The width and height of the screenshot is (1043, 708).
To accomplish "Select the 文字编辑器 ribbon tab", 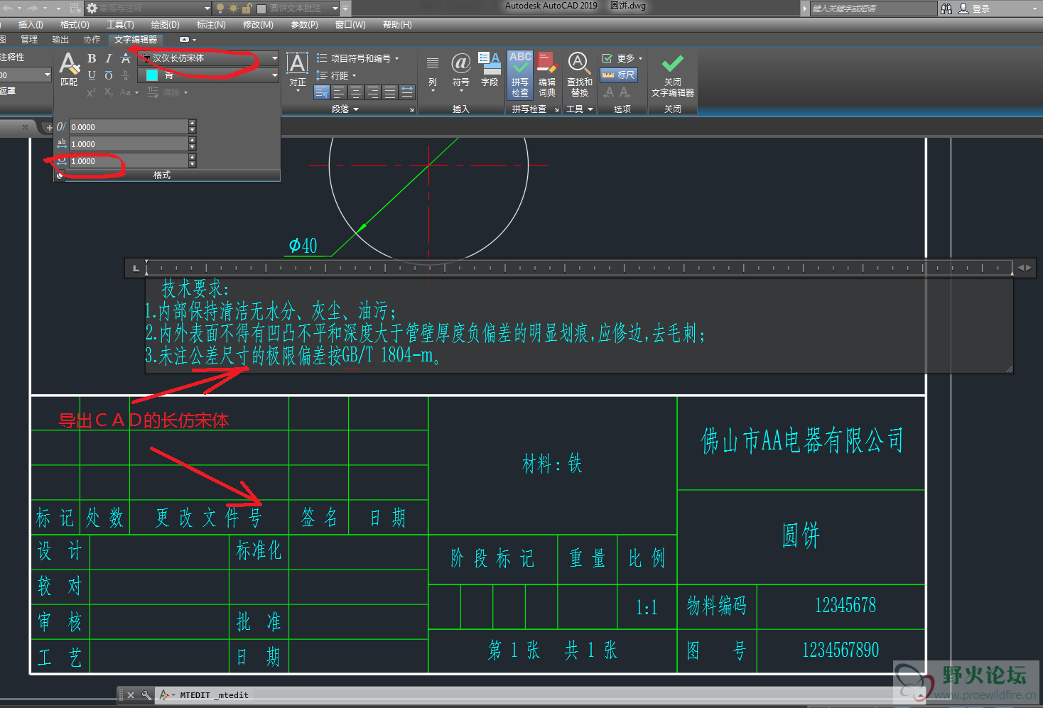I will [136, 40].
